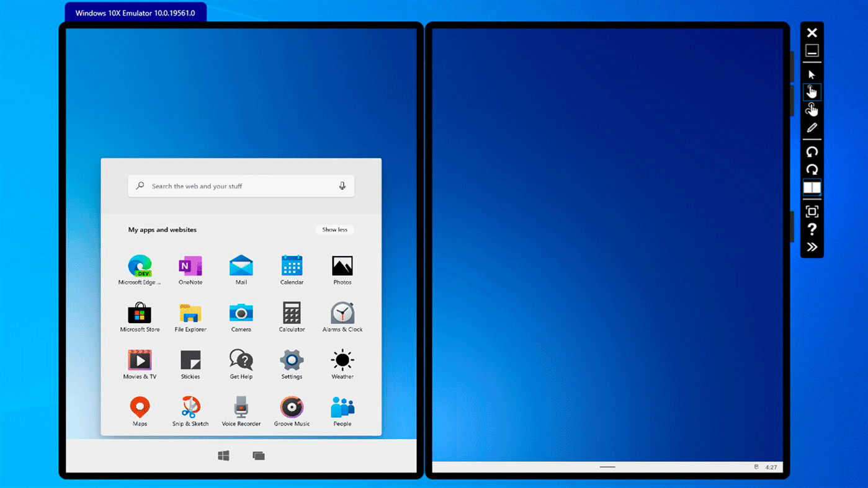
Task: Launch the Camera app
Action: [x=241, y=317]
